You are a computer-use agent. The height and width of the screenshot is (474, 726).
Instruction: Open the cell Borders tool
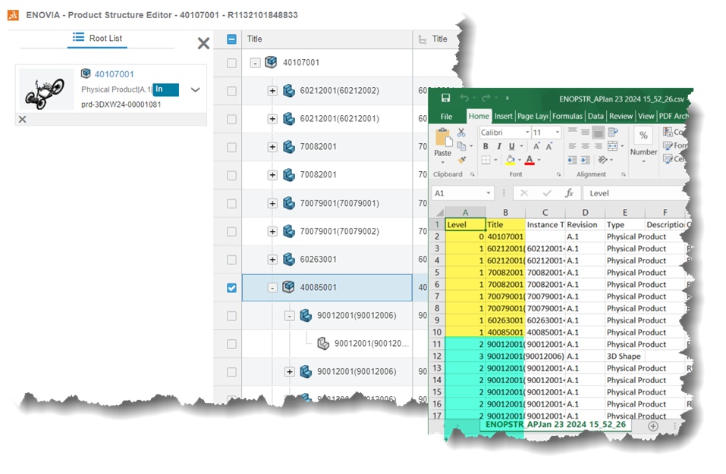tap(486, 160)
